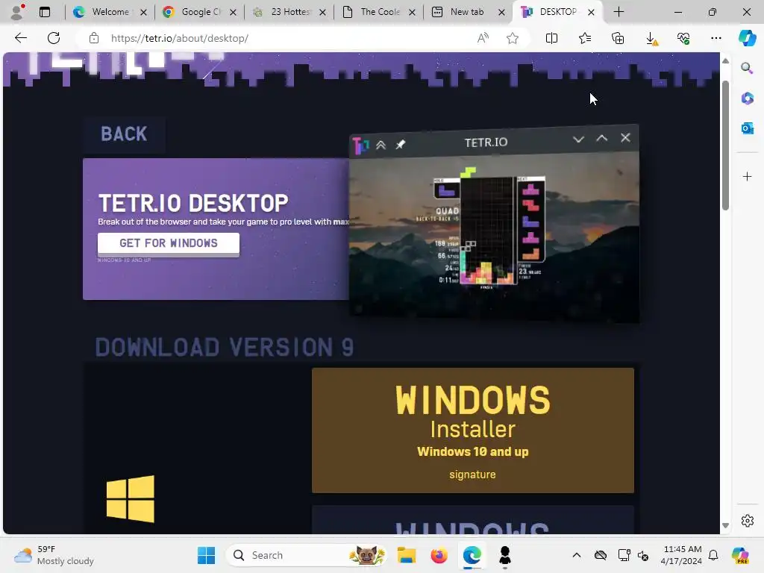Viewport: 764px width, 573px height.
Task: Click the browser Back arrow
Action: coord(20,38)
